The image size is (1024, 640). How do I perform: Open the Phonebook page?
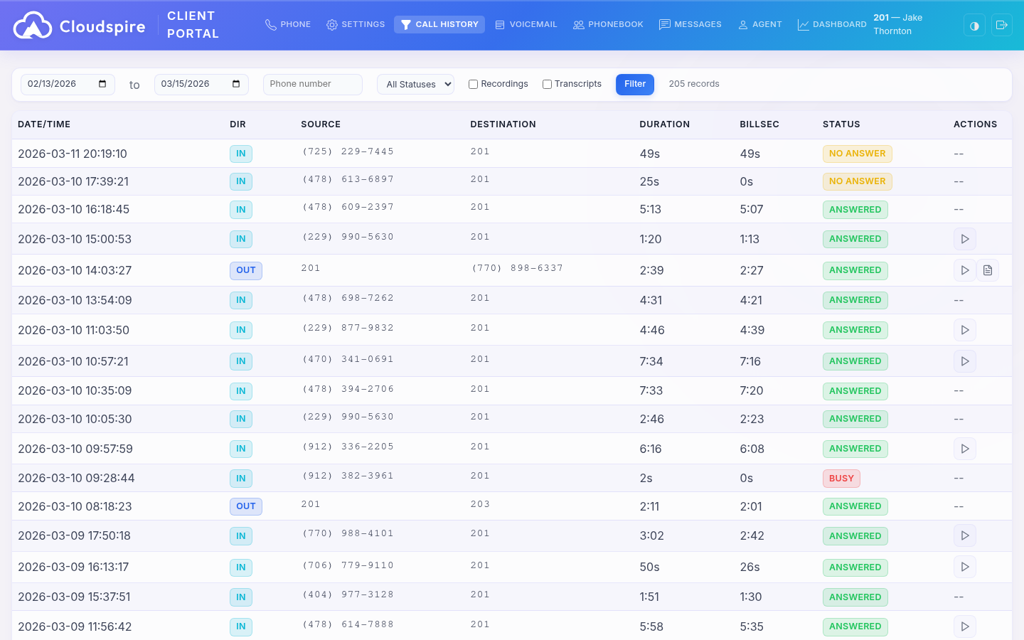pos(608,24)
